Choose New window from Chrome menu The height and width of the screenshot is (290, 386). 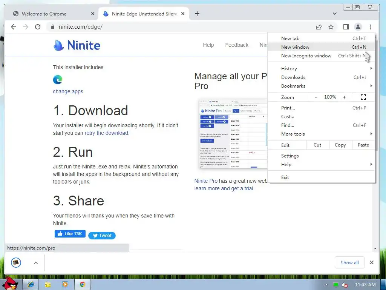[321, 47]
